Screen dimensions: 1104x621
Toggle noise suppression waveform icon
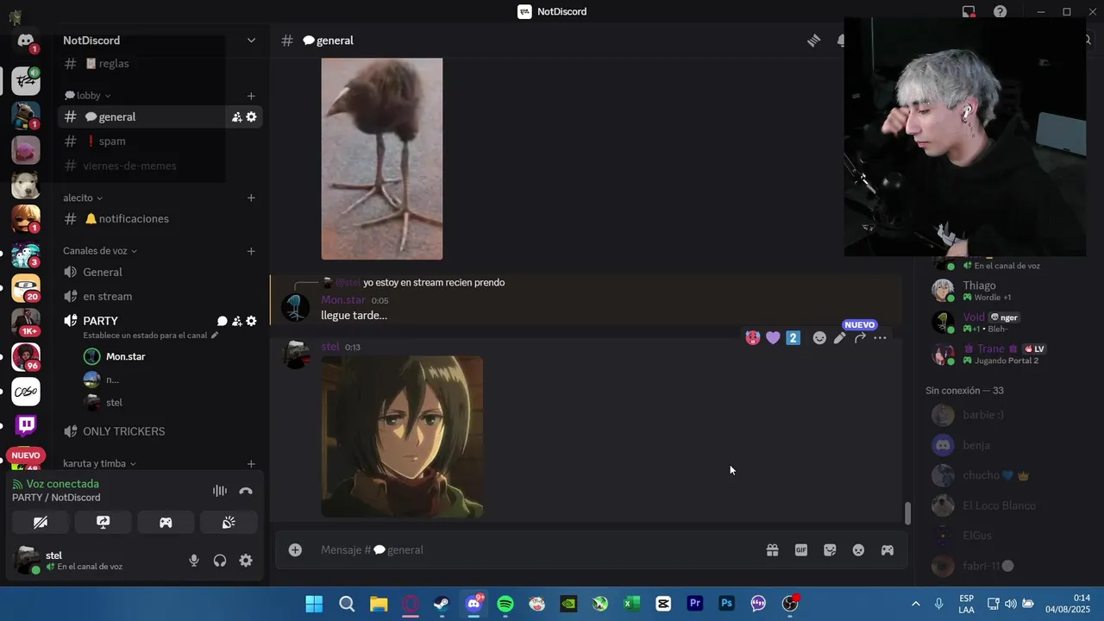(220, 491)
